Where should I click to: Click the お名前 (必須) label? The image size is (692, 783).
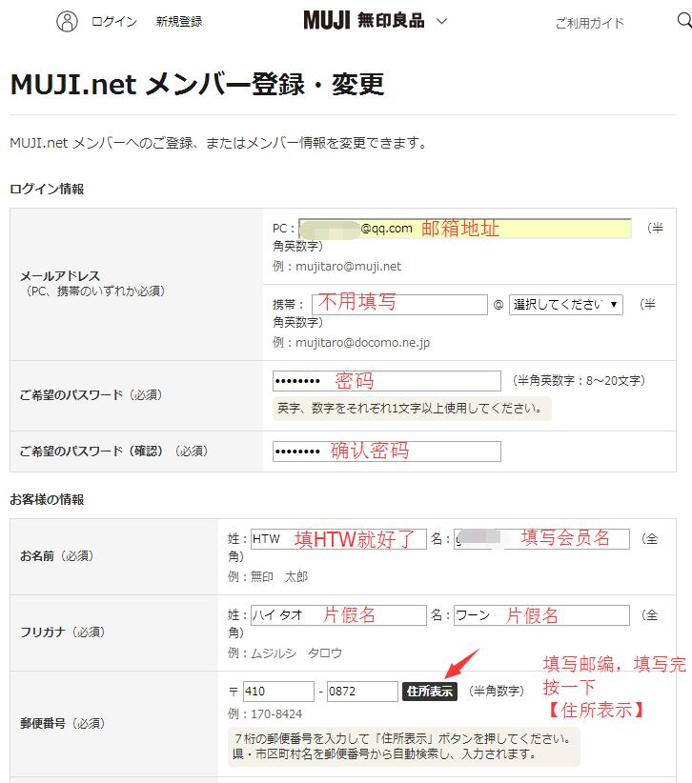click(x=56, y=555)
